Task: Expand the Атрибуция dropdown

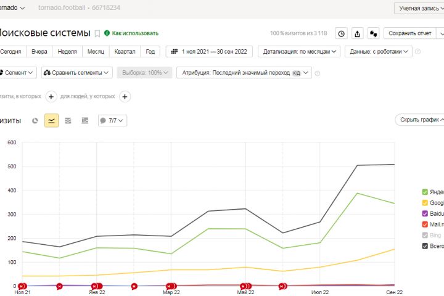Action: coord(244,73)
